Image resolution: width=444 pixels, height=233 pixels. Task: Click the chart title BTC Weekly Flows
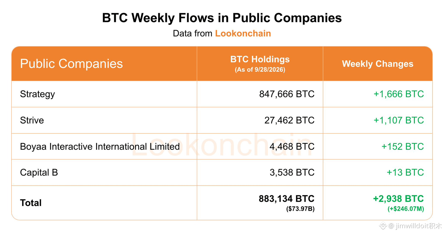pos(222,18)
